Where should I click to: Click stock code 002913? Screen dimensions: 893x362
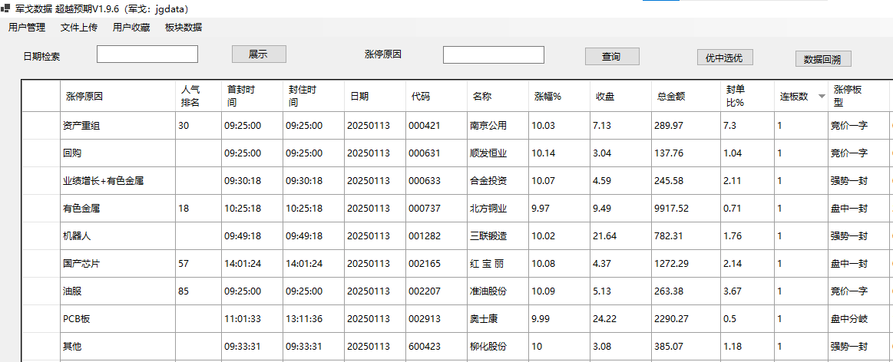[437, 319]
